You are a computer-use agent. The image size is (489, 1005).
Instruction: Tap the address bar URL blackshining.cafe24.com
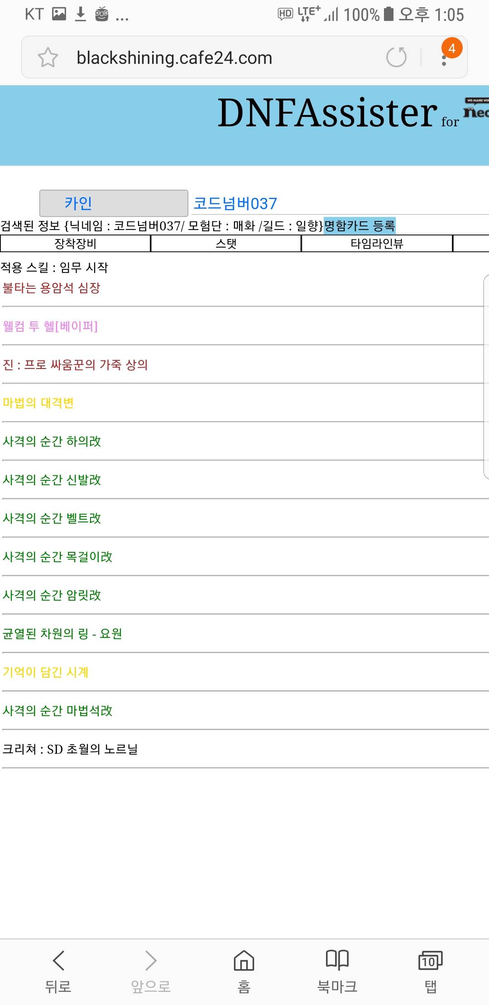click(x=174, y=58)
